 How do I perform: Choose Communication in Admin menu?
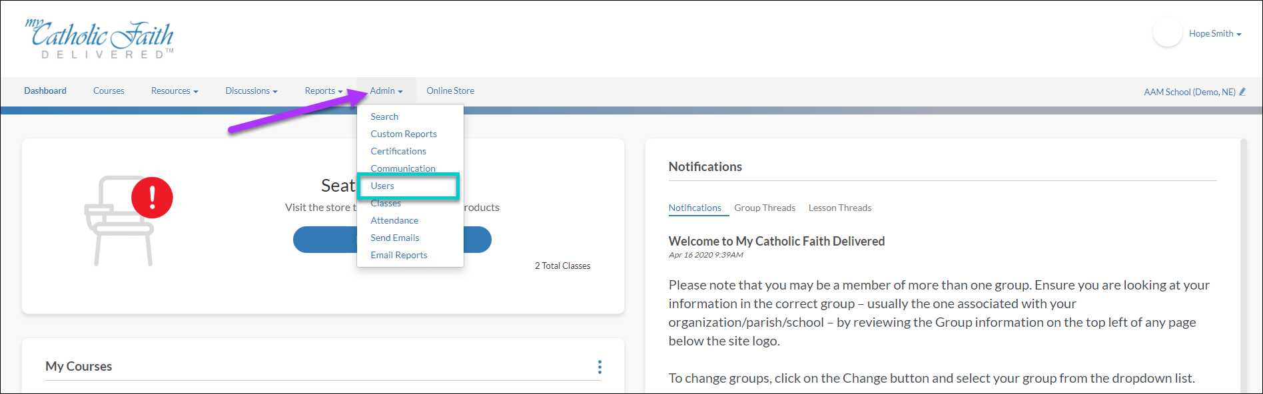[403, 168]
